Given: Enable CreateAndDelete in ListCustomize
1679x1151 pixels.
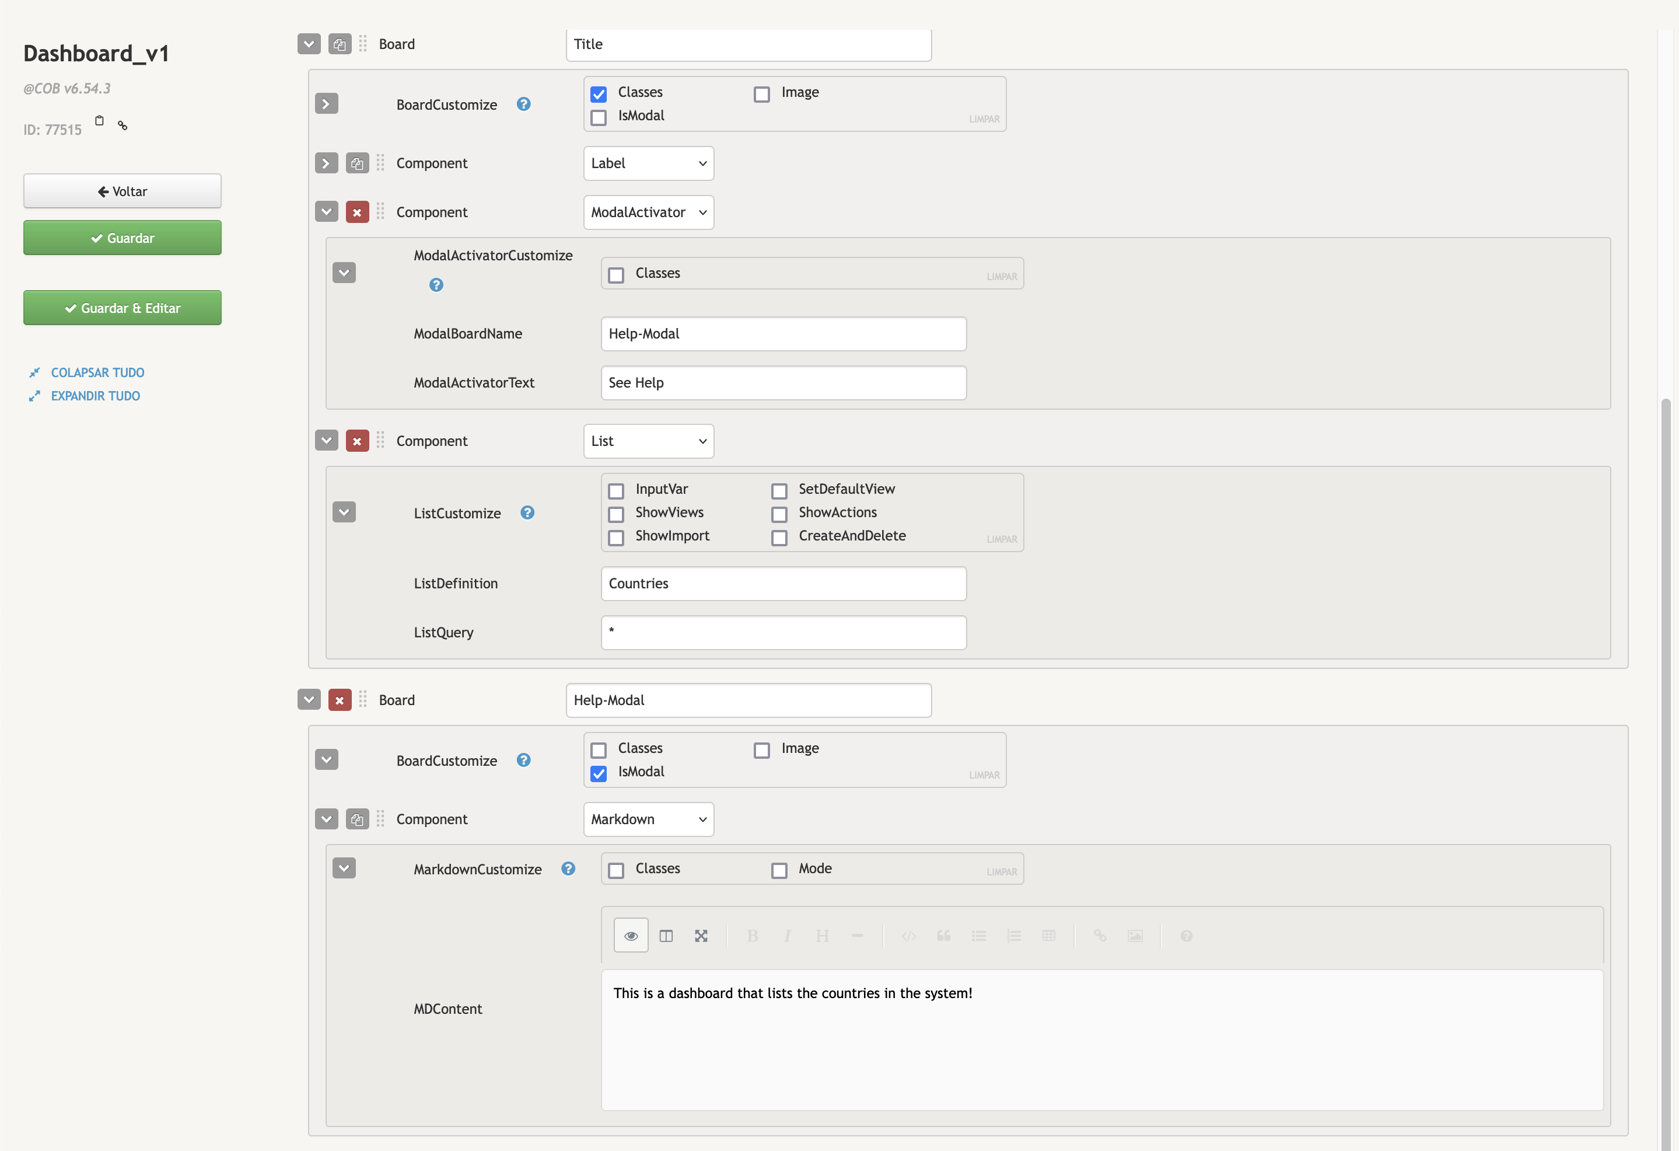Looking at the screenshot, I should pyautogui.click(x=779, y=537).
